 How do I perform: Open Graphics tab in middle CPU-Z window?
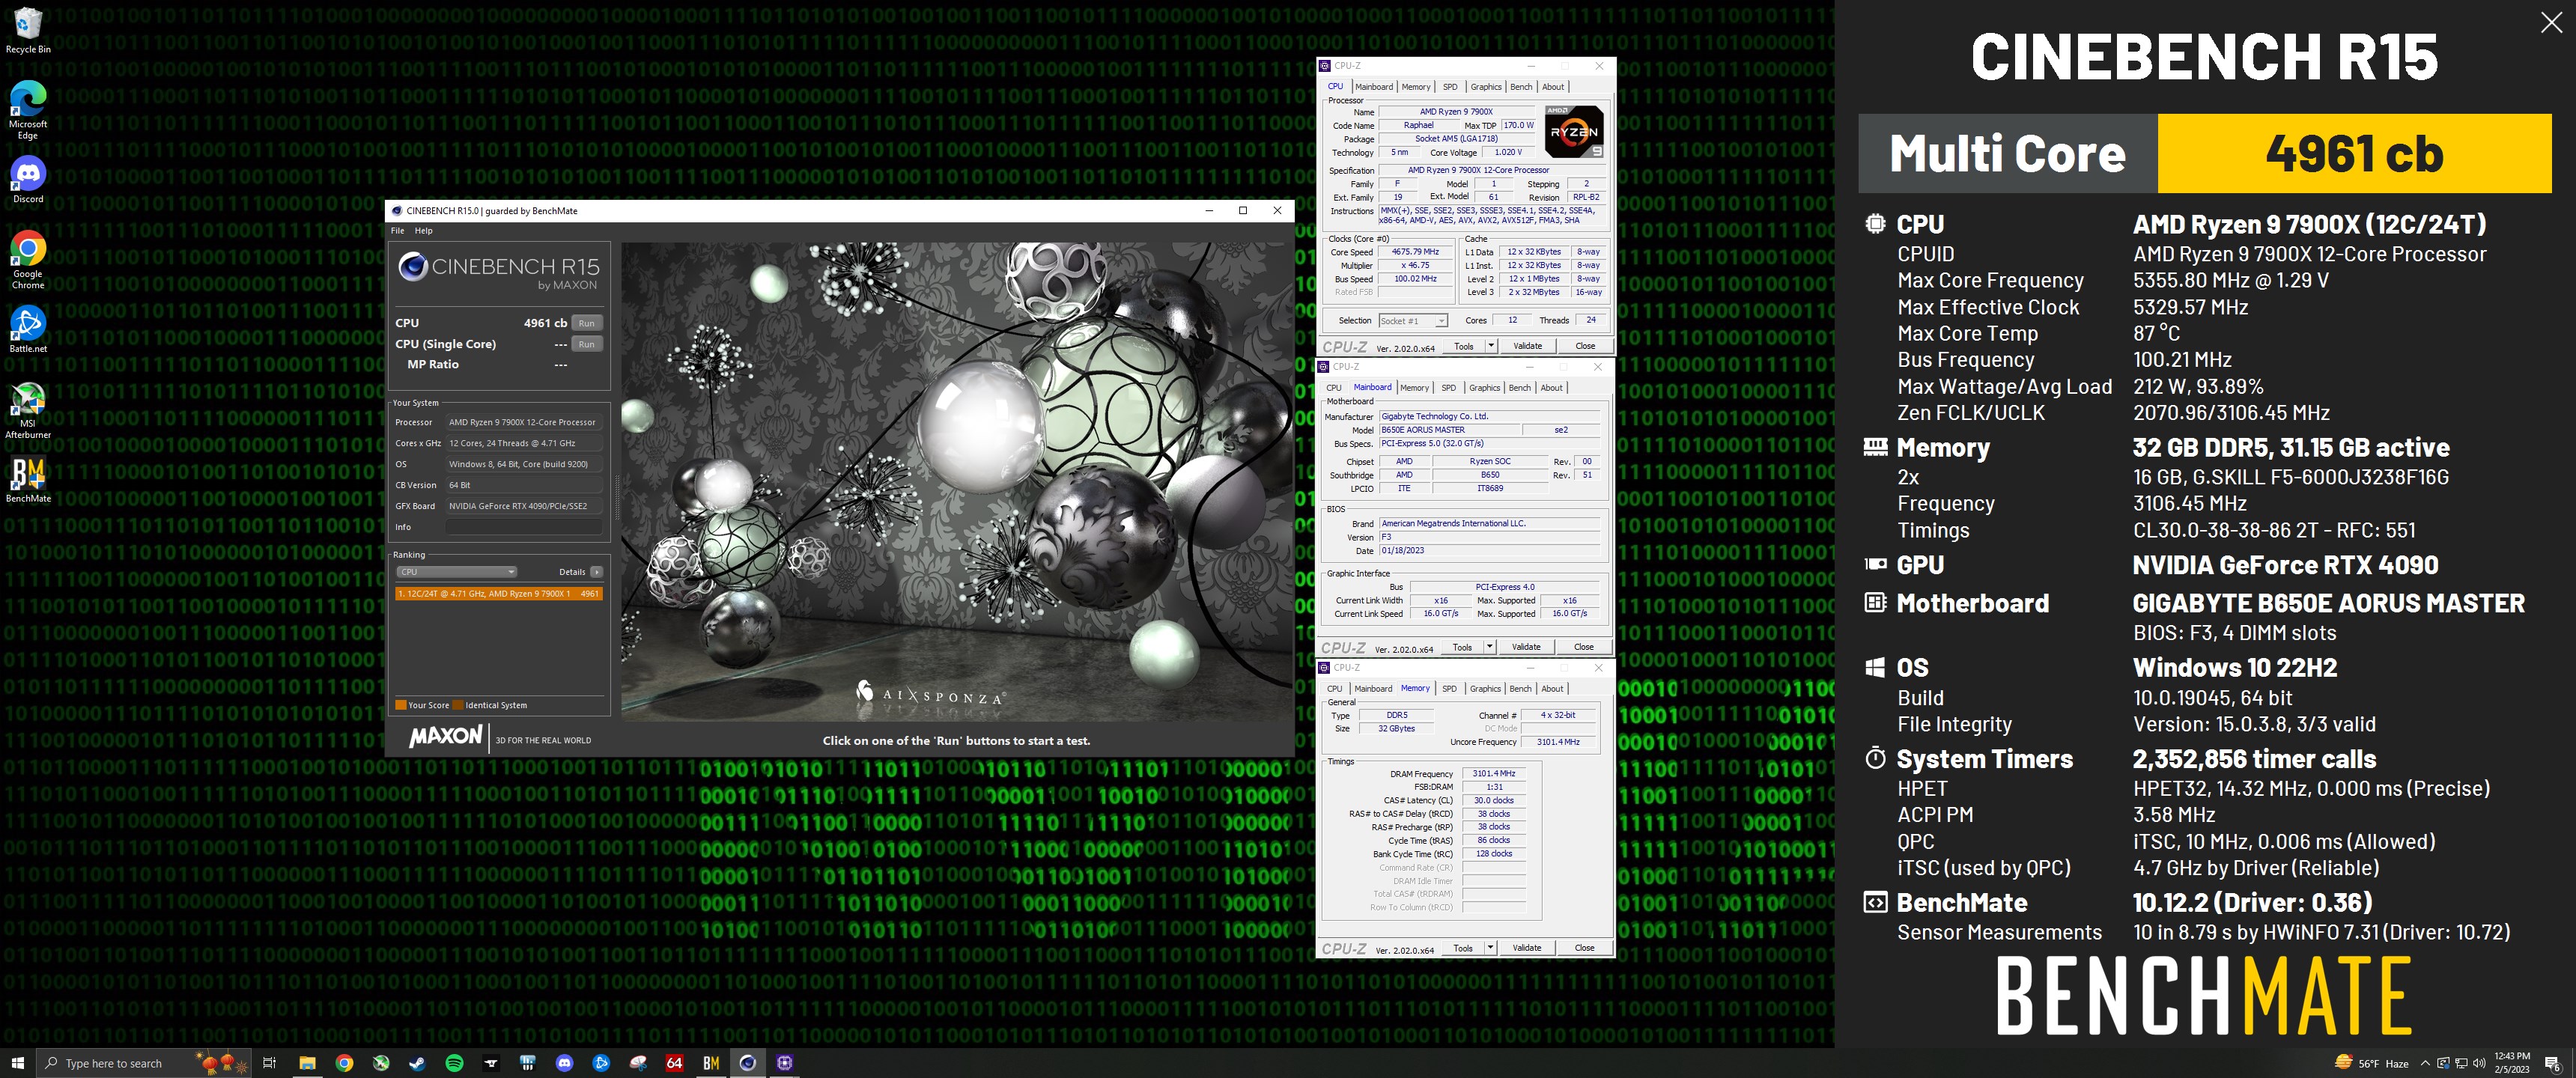(x=1484, y=388)
